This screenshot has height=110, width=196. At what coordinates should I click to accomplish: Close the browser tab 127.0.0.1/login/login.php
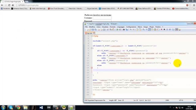(x=22, y=2)
